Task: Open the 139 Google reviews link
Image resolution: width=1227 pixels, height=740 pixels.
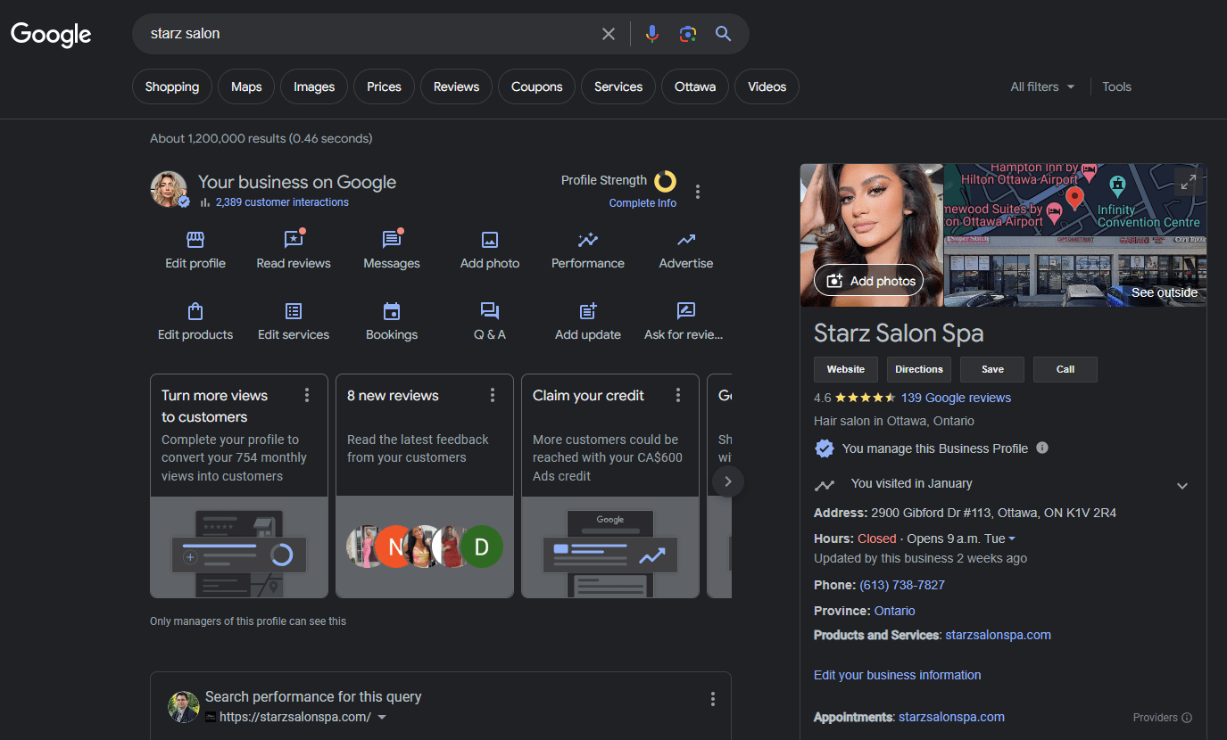Action: [x=956, y=398]
